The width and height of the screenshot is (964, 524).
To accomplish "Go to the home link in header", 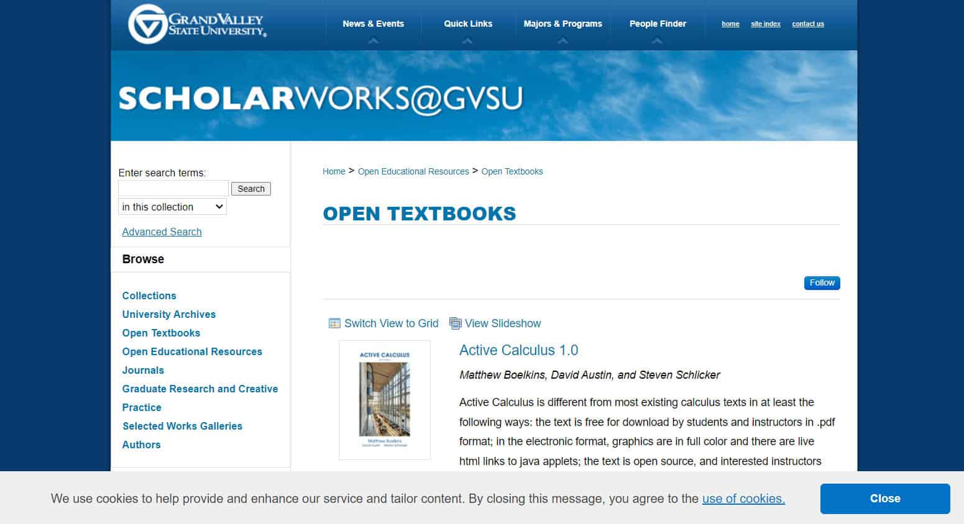I will click(x=730, y=24).
